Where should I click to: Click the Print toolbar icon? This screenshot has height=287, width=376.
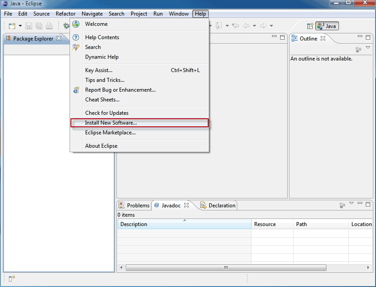[49, 26]
